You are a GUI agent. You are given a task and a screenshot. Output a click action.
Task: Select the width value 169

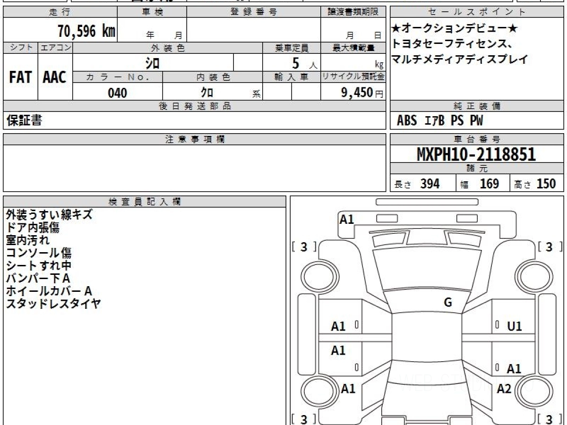click(x=489, y=184)
